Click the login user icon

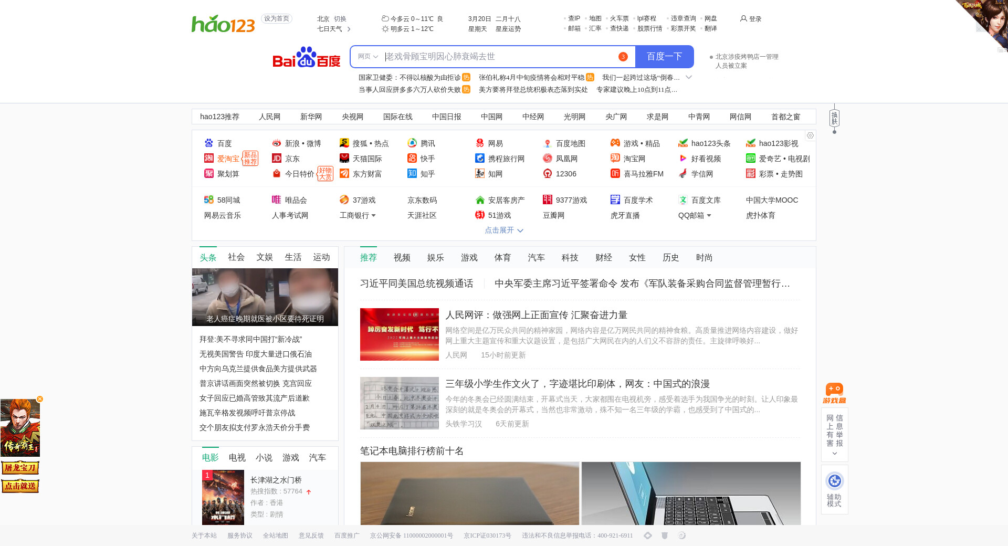click(x=743, y=19)
